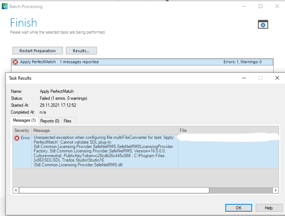Minimize the Batch Processing window

click(244, 6)
